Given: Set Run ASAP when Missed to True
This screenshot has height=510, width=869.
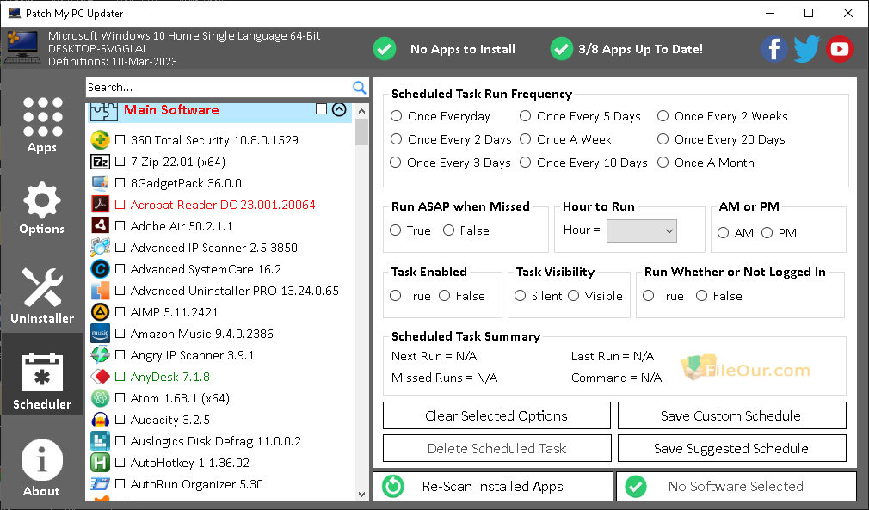Looking at the screenshot, I should [395, 230].
